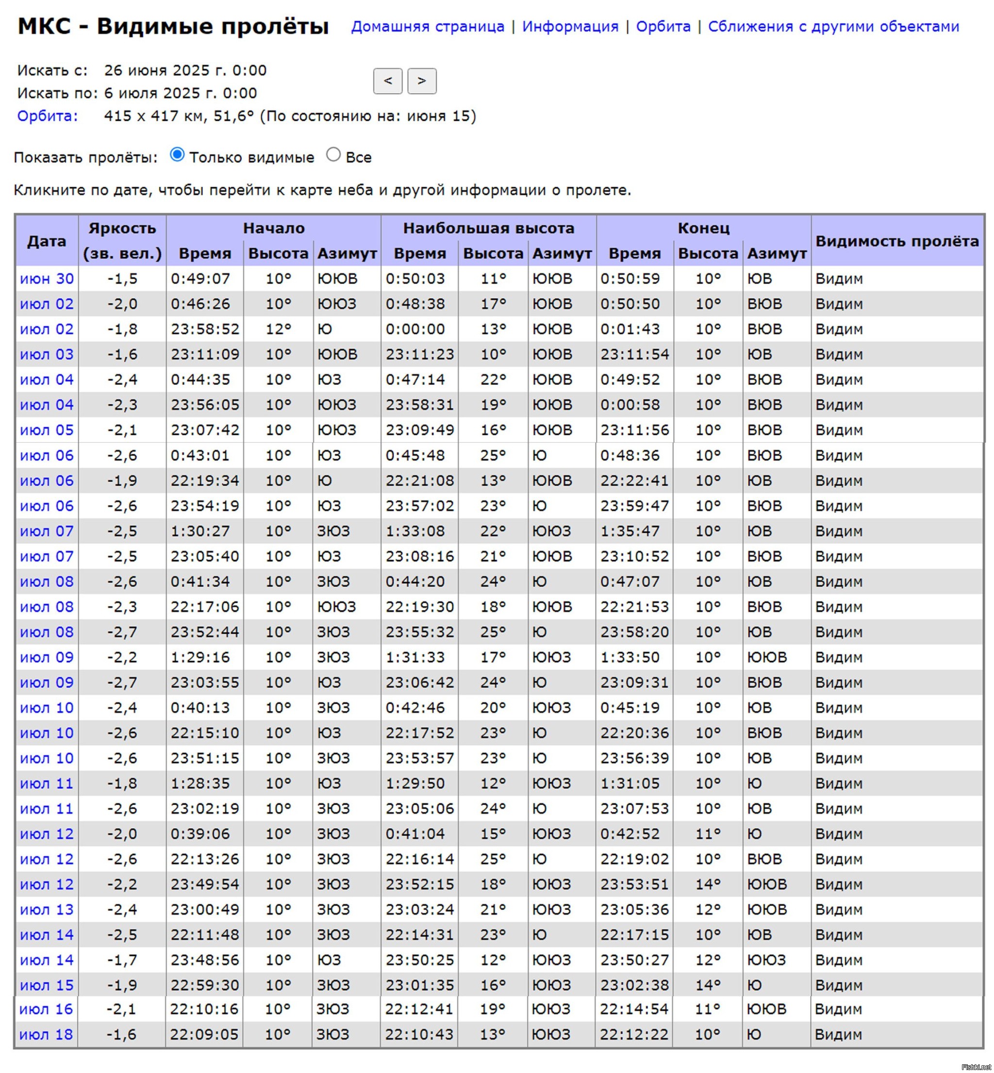Click the Конец column group header

tap(704, 228)
